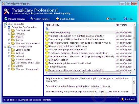Click the policy list vertical scrollbar thumb
139x104 pixels.
[x=134, y=38]
